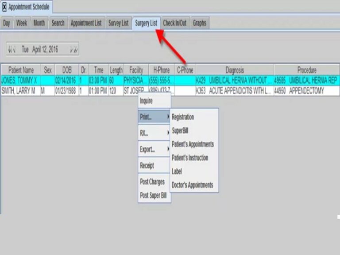Close the Appointment Schedule tab with X

4,7
